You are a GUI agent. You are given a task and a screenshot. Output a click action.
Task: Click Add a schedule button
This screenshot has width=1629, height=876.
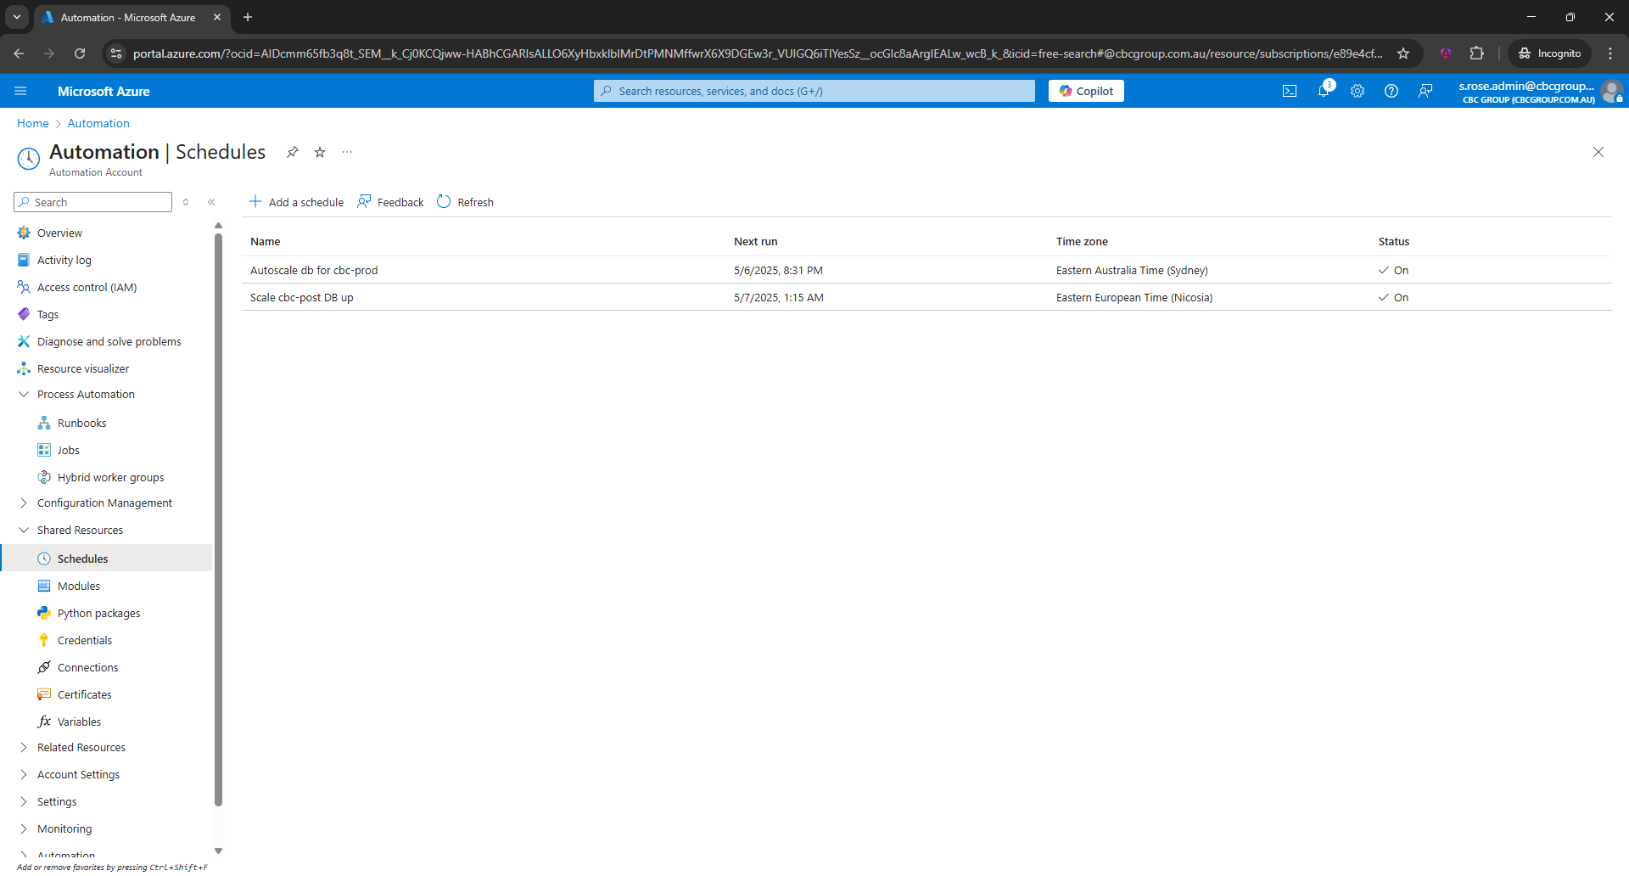(x=296, y=202)
